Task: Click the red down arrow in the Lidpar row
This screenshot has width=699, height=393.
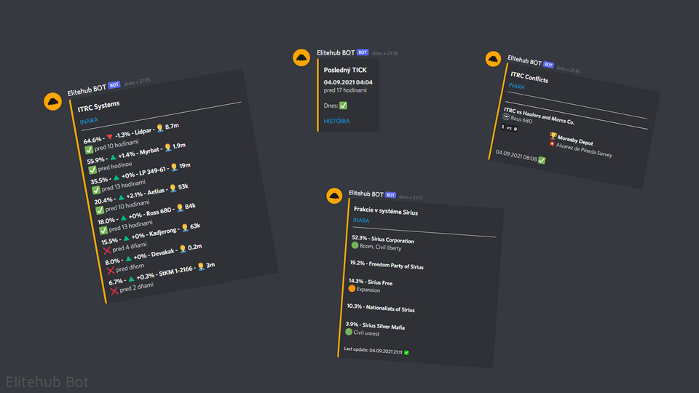Action: point(110,137)
